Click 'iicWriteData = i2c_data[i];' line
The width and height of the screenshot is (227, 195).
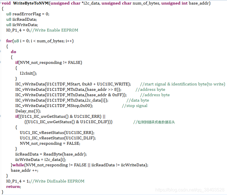[41, 160]
